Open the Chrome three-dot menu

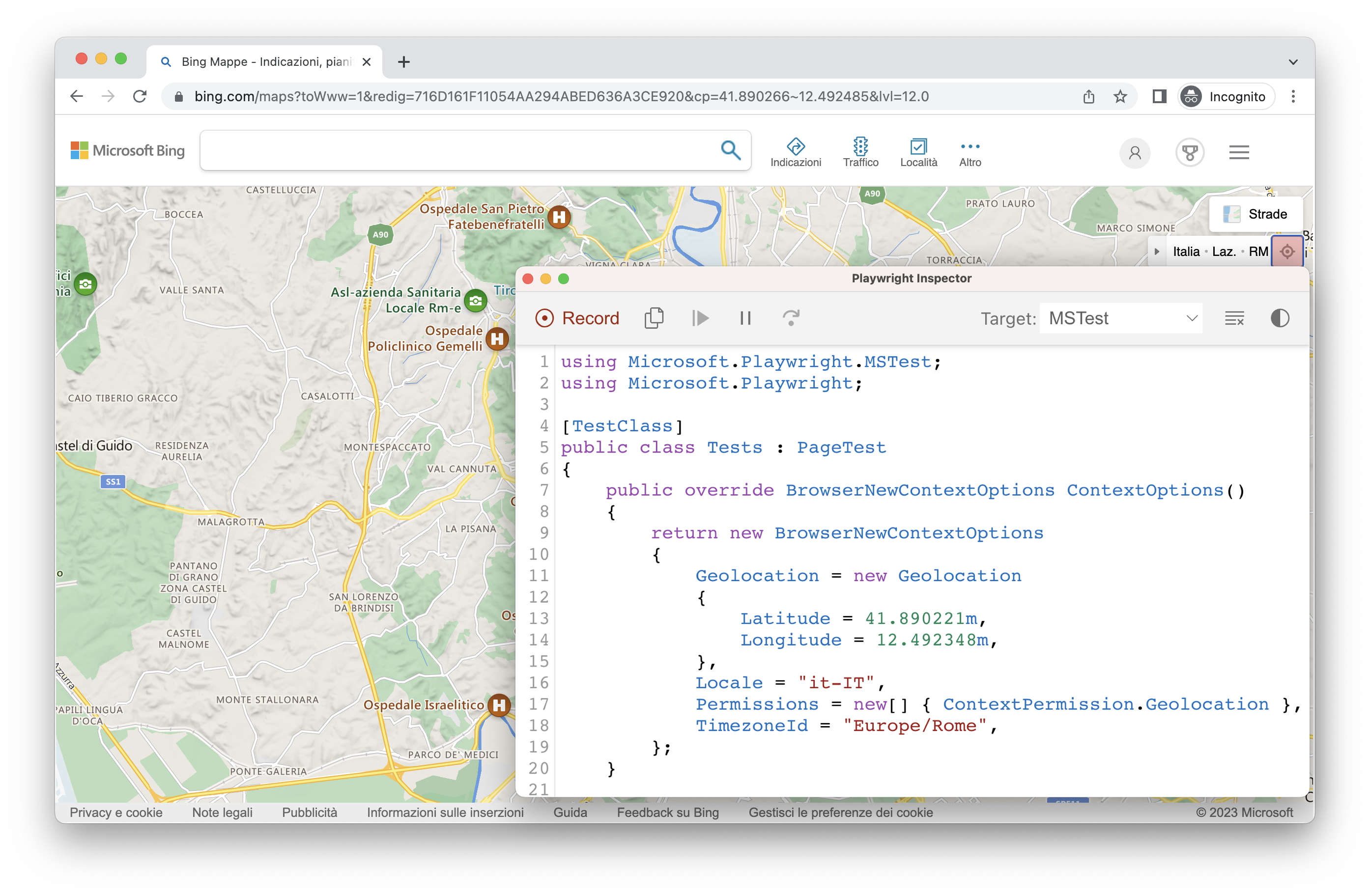click(1293, 97)
